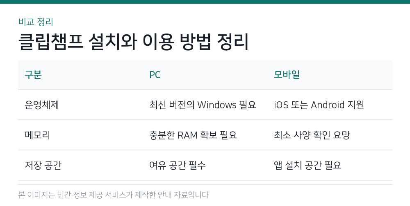Click the 'PC' column header
Viewport: 410px width, 206px height.
(x=155, y=74)
